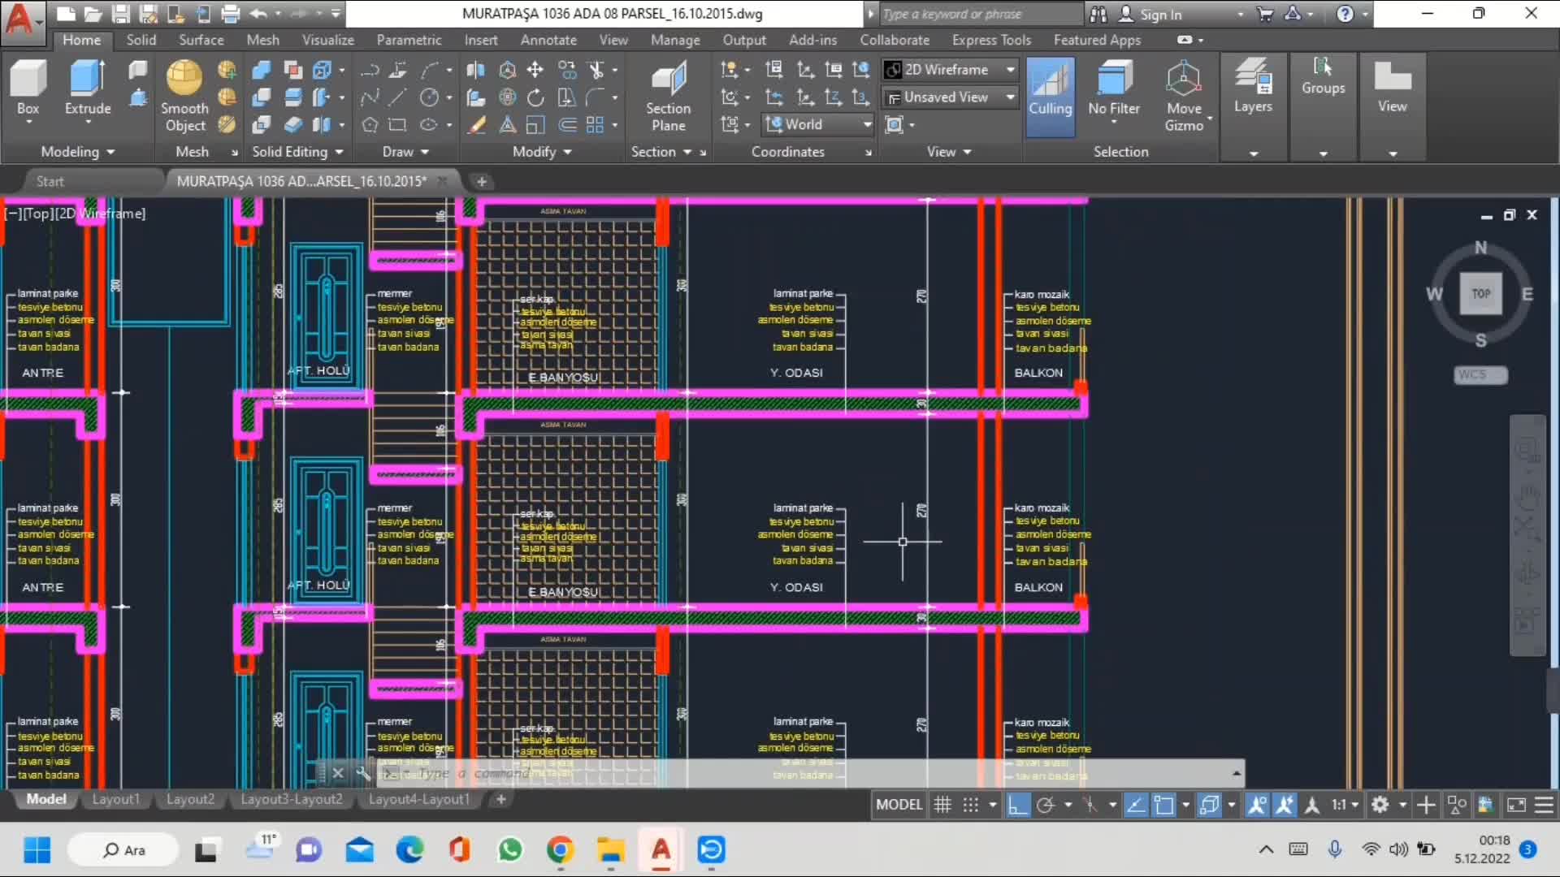Open the Express Tools ribbon tab

[991, 40]
